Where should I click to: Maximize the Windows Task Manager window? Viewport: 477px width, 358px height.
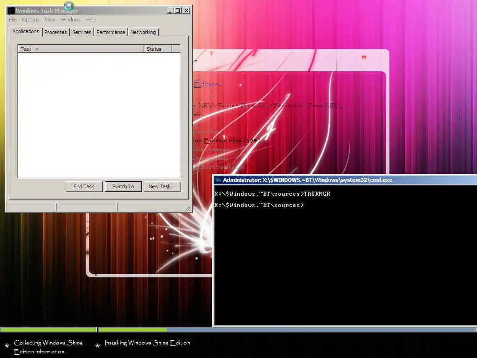pos(178,11)
